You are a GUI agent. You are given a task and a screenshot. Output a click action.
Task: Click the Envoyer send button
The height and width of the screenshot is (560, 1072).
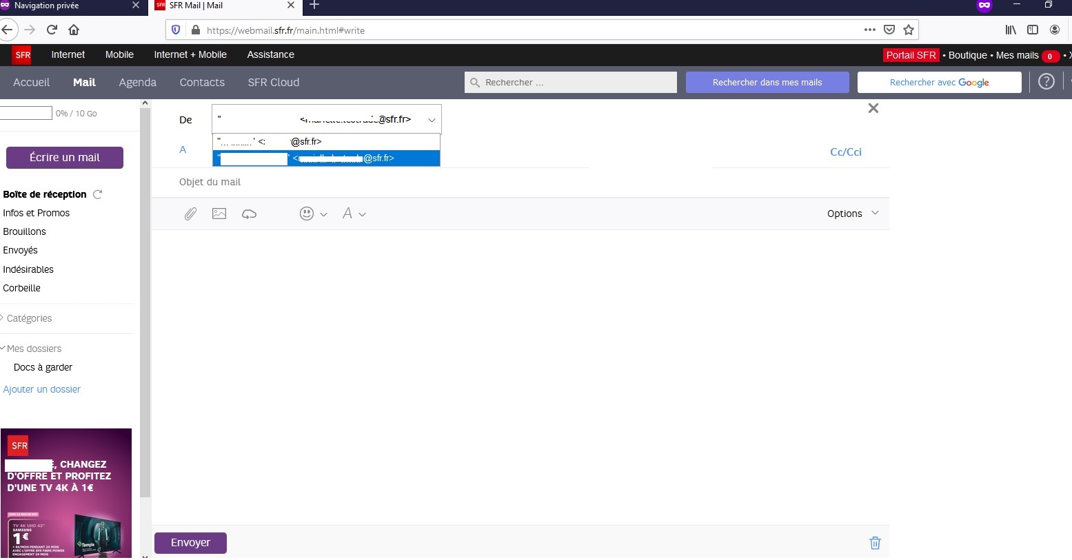coord(190,543)
